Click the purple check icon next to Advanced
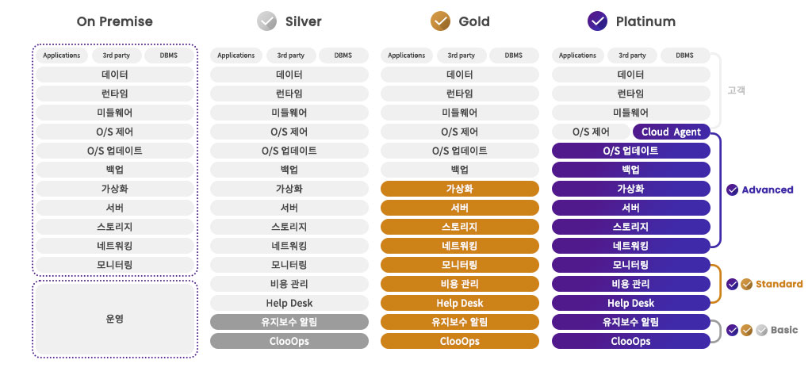 coord(733,190)
